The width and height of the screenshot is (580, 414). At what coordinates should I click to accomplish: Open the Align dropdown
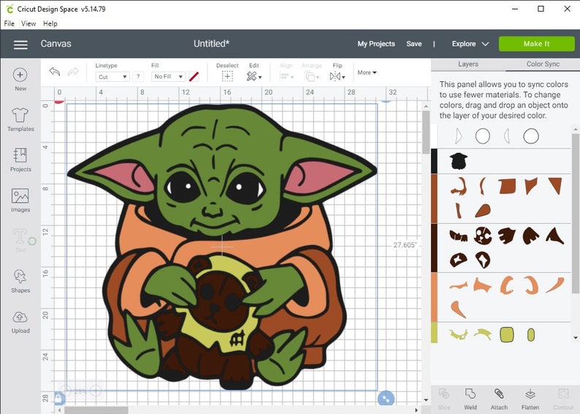(286, 77)
